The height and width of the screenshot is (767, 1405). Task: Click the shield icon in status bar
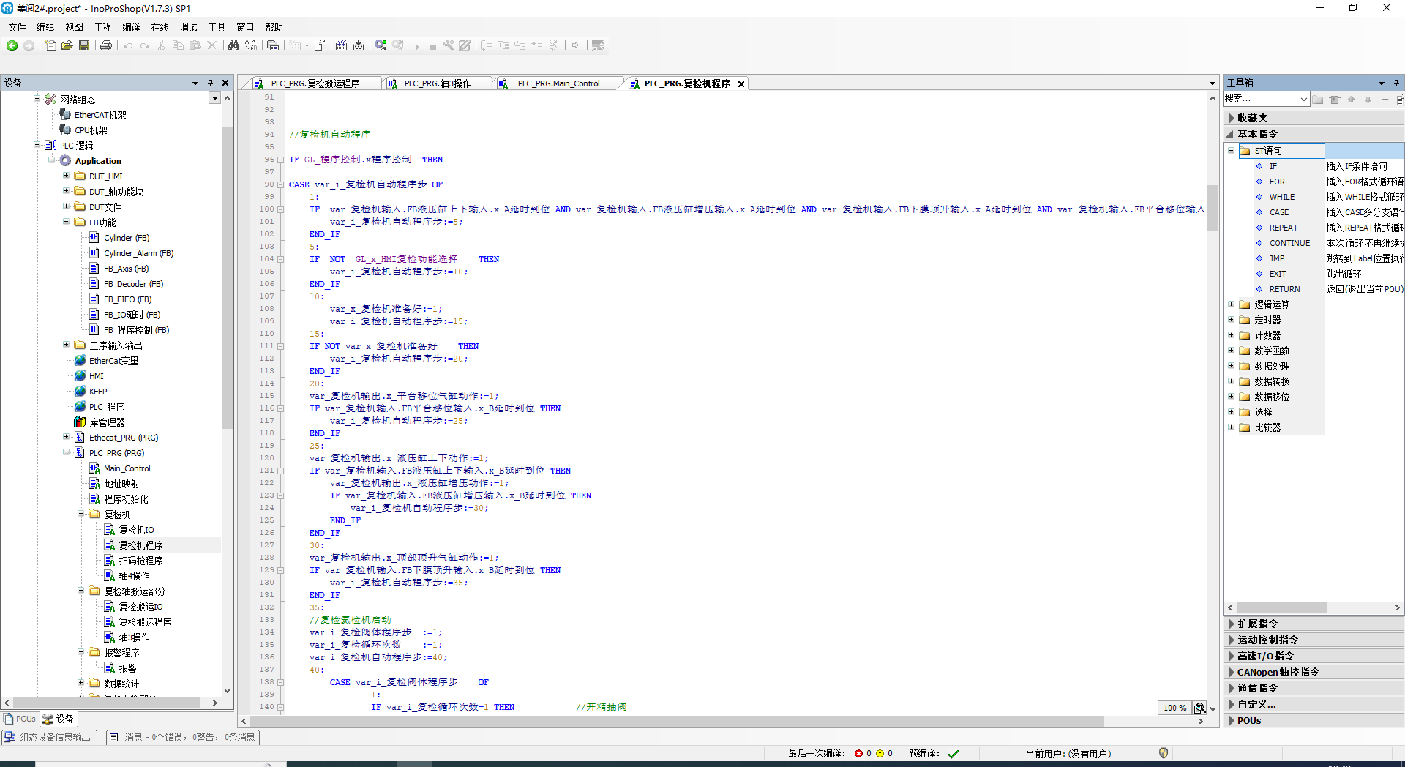[x=1164, y=753]
